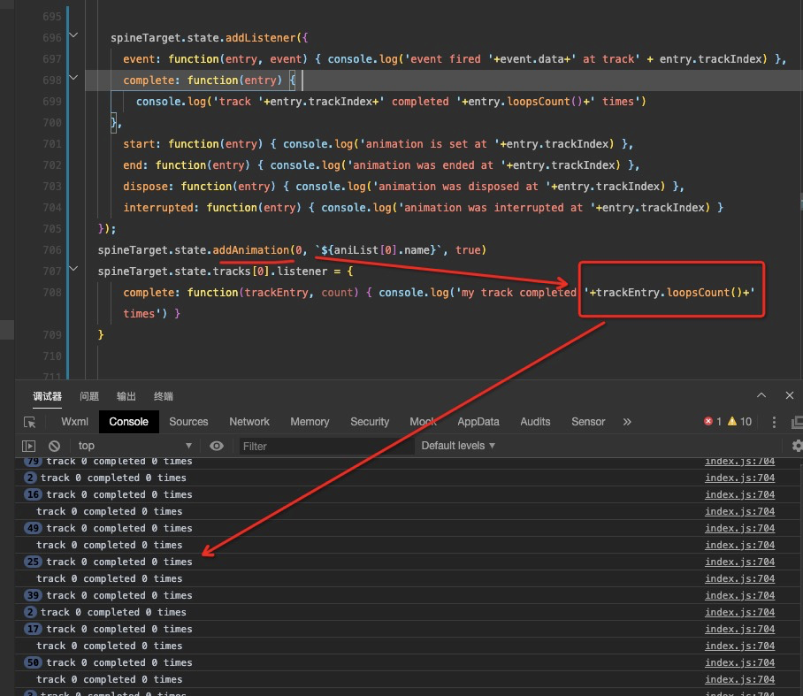Switch to the Sources panel
Viewport: 803px width, 696px height.
pyautogui.click(x=188, y=422)
